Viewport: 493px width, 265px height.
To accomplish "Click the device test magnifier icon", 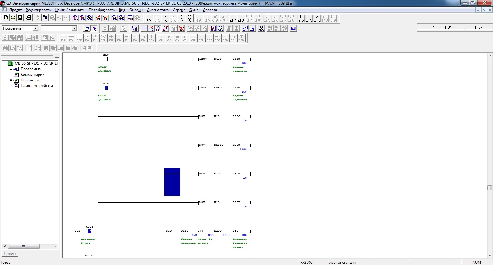I will click(x=262, y=28).
